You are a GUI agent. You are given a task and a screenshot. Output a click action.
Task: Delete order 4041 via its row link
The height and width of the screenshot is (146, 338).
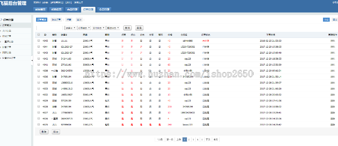333,65
